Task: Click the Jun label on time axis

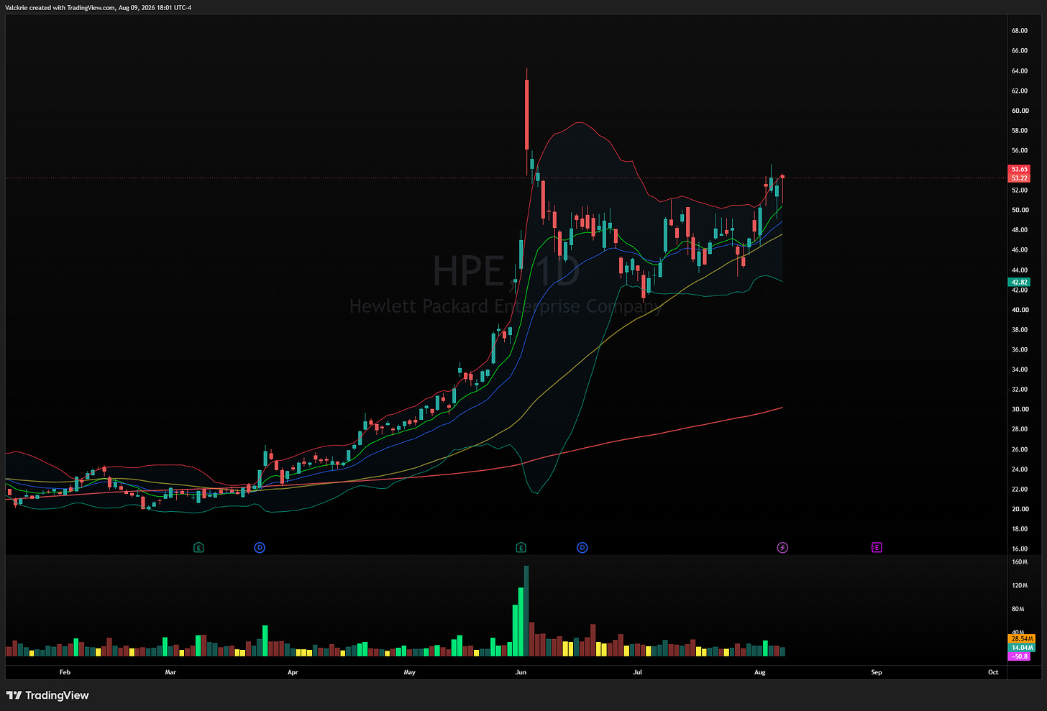Action: click(x=521, y=673)
